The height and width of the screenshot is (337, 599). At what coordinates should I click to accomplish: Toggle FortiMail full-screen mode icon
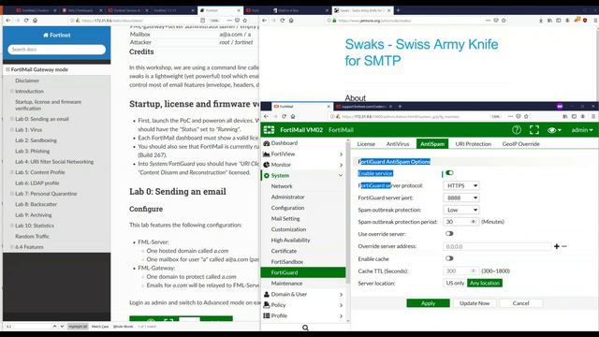(x=534, y=130)
